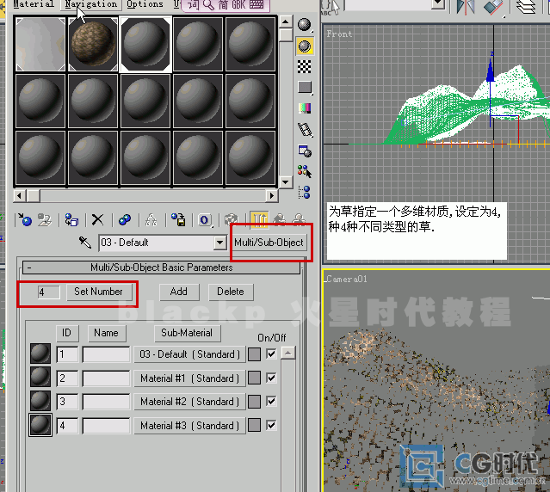Screen dimensions: 550x492
Task: Click the Sub-Material sort button
Action: [187, 333]
